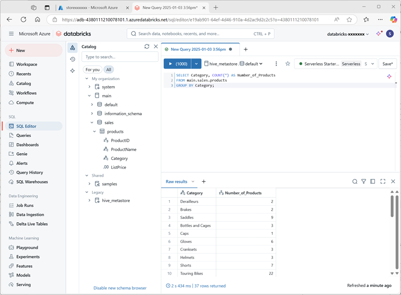
Task: Expand results pane to fullscreen
Action: pos(383,181)
